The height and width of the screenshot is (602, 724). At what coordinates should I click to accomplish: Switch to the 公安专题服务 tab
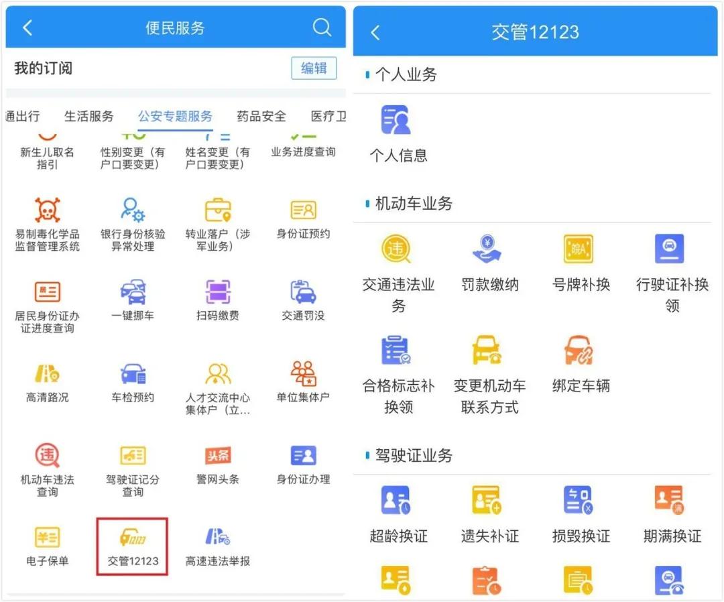tap(173, 115)
